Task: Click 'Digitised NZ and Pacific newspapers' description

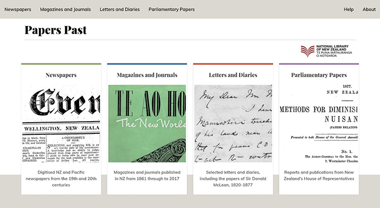Action: pos(61,179)
